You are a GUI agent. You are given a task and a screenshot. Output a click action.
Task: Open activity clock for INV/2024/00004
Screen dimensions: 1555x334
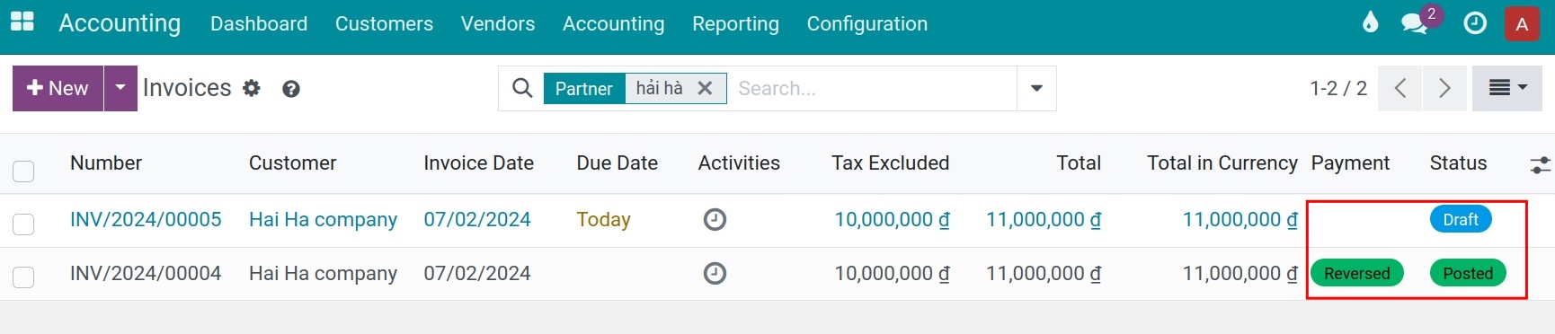click(x=715, y=273)
